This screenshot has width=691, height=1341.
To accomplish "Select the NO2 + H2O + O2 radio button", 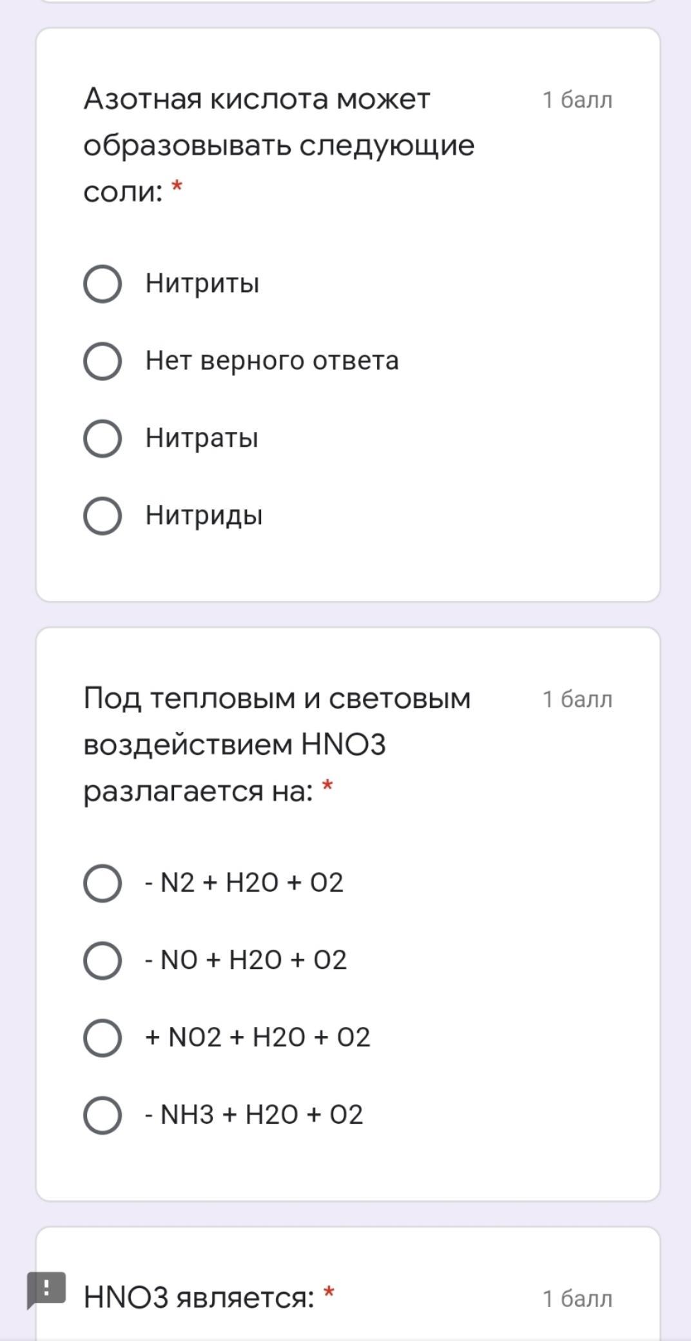I will [x=102, y=1038].
